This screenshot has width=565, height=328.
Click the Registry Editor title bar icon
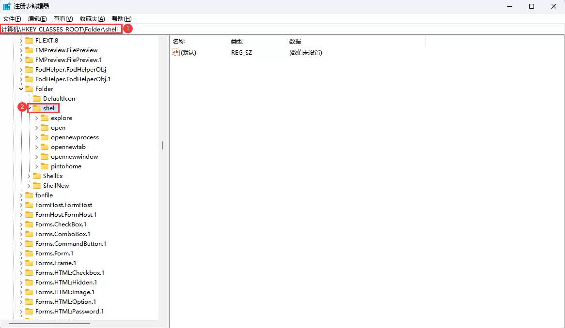[6, 6]
